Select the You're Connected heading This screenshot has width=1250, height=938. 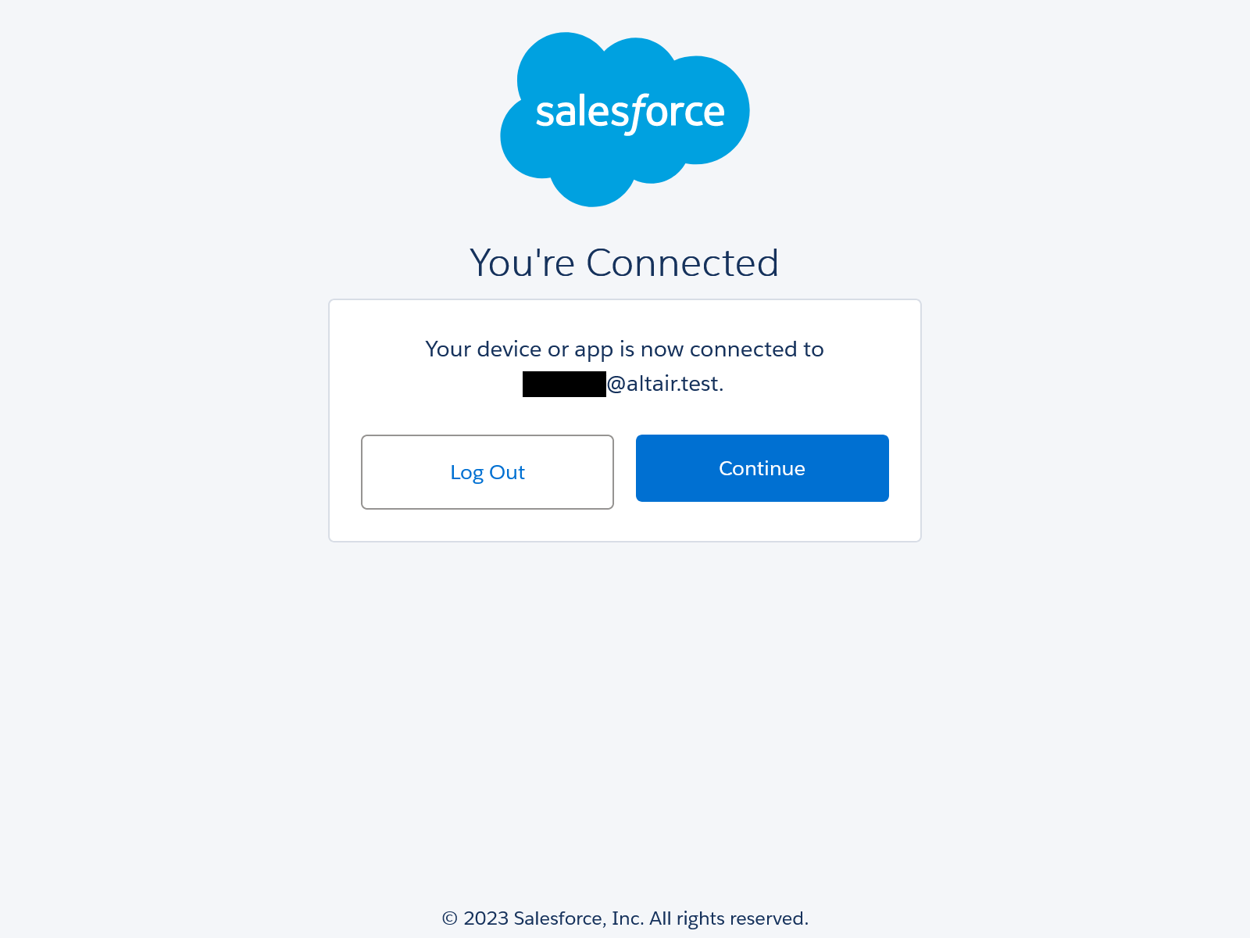tap(624, 263)
